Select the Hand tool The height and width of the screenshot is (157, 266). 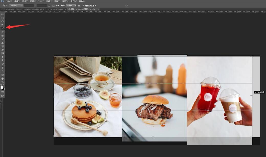(3, 79)
